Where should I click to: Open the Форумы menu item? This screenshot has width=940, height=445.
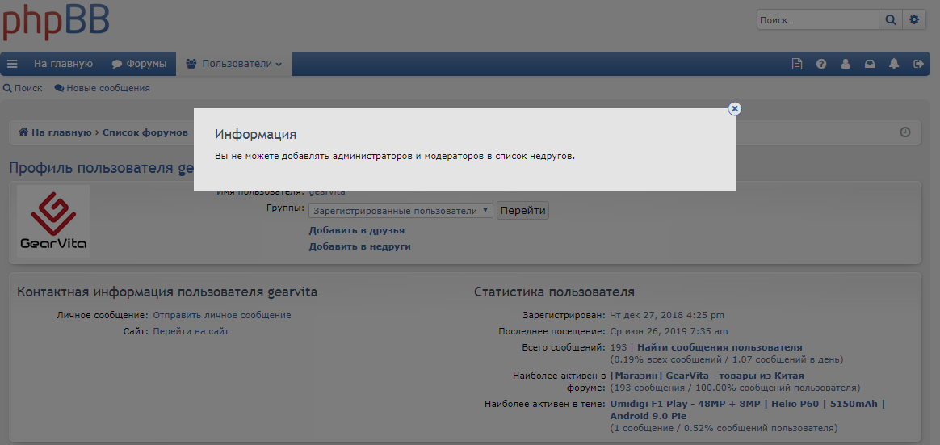click(x=139, y=64)
